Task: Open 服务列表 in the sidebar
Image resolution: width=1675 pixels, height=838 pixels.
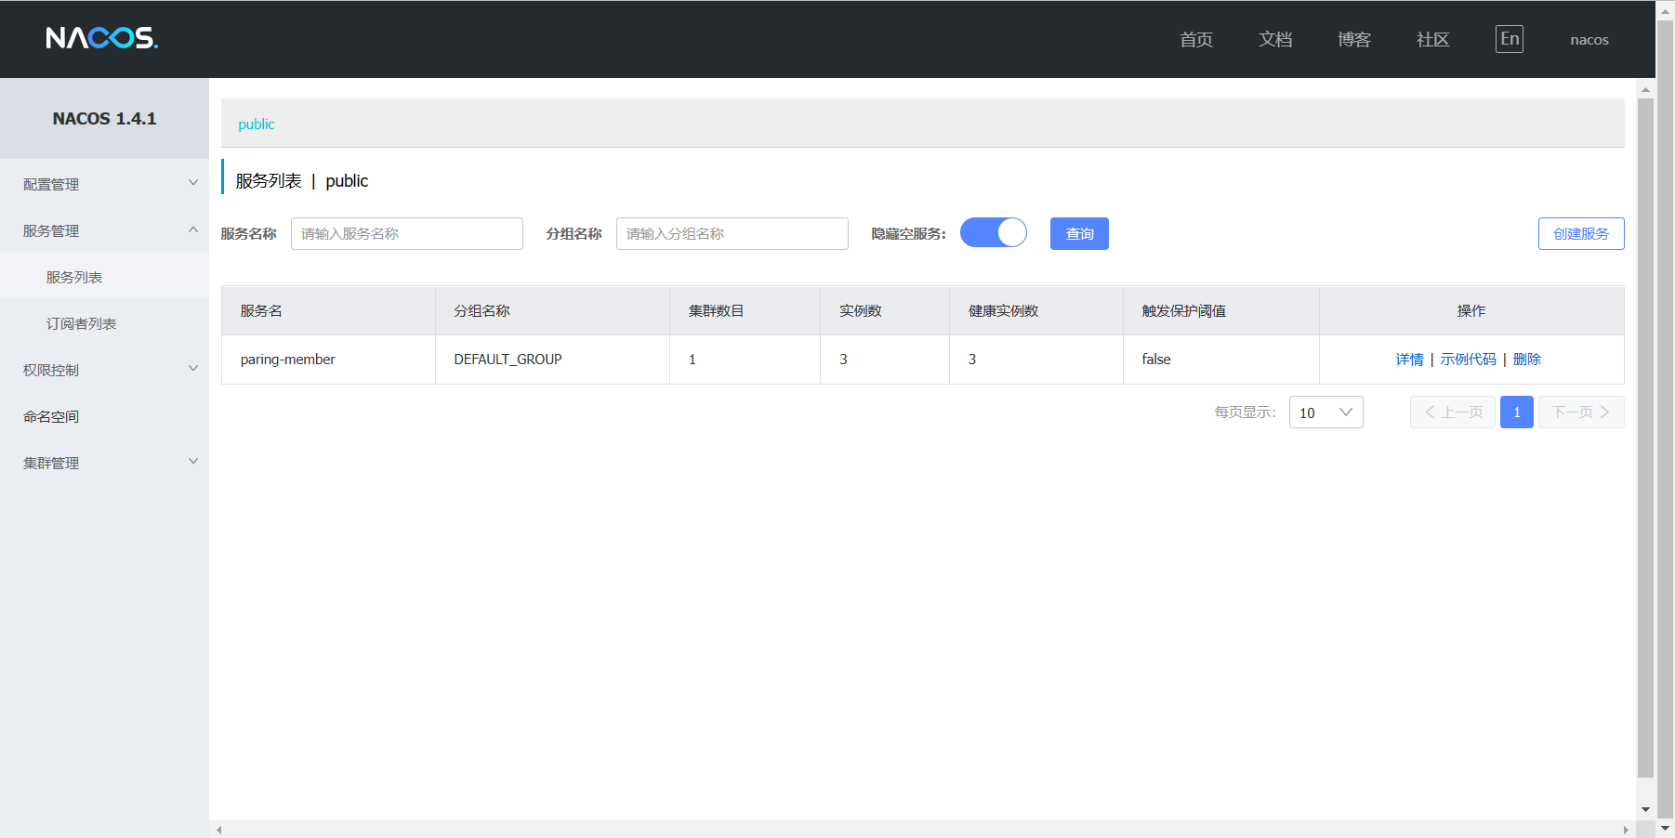Action: pos(104,277)
